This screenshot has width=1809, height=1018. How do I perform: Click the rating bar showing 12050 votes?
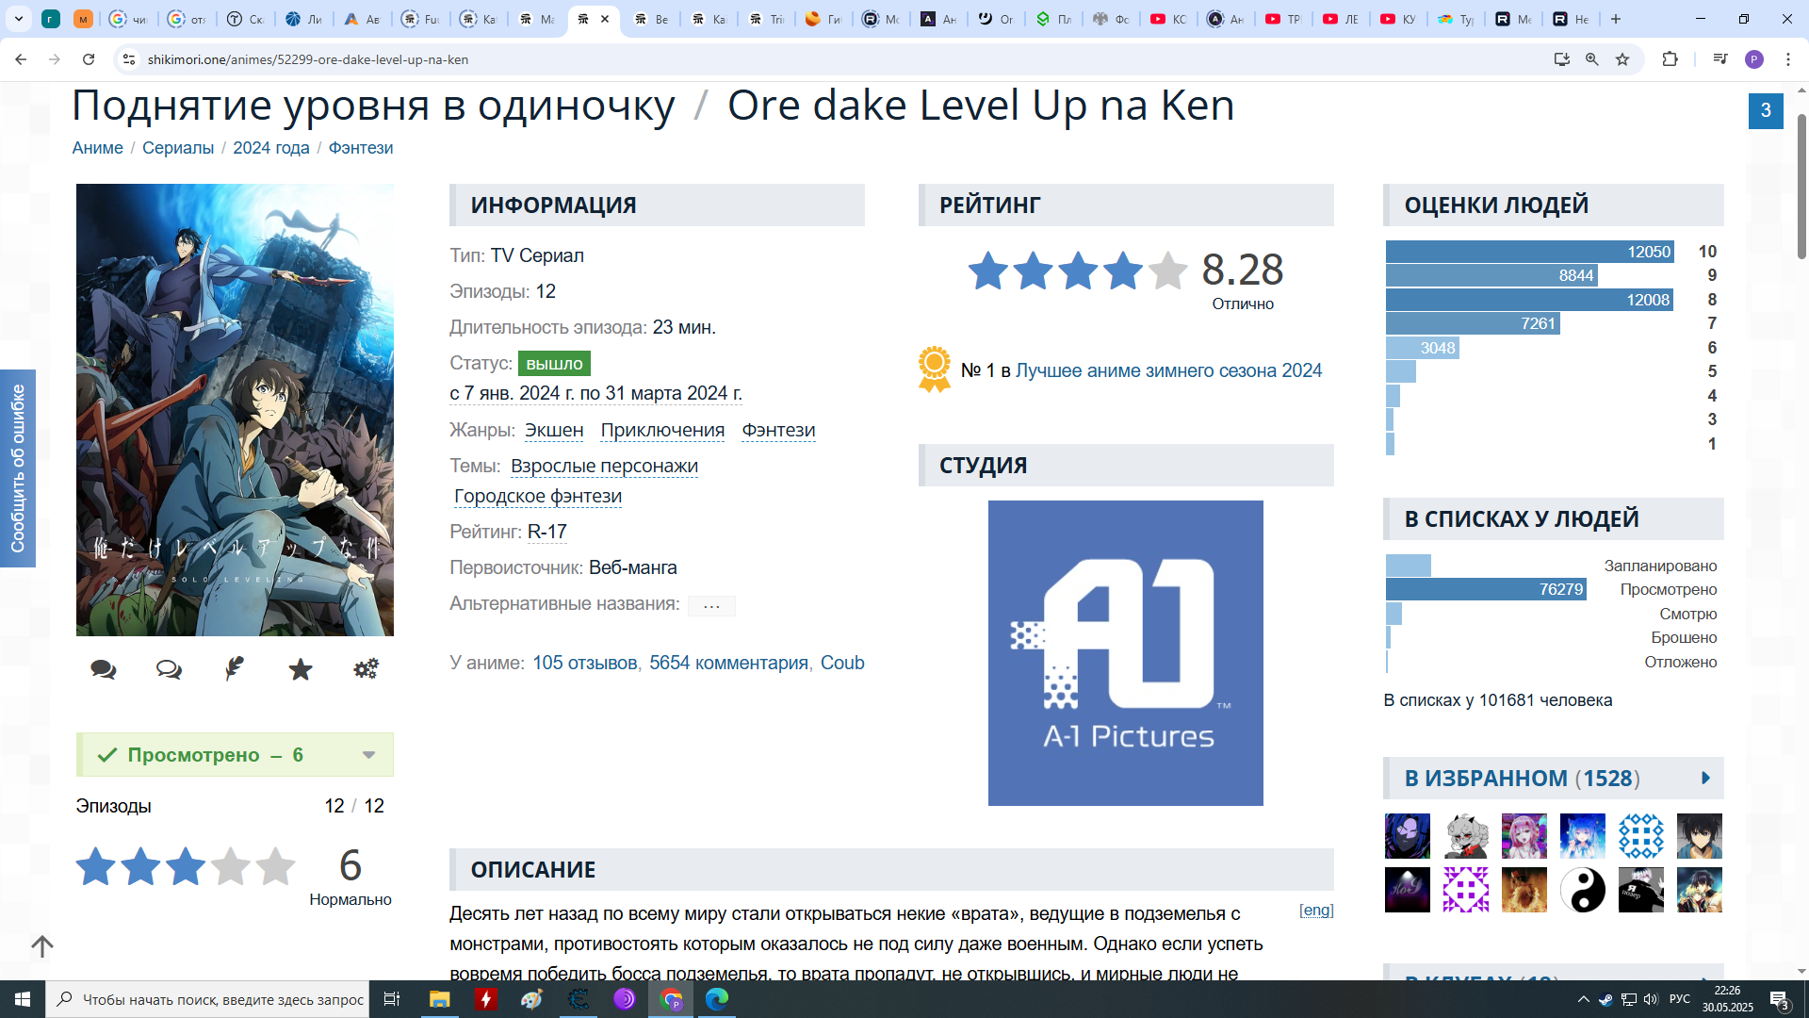[x=1530, y=252]
